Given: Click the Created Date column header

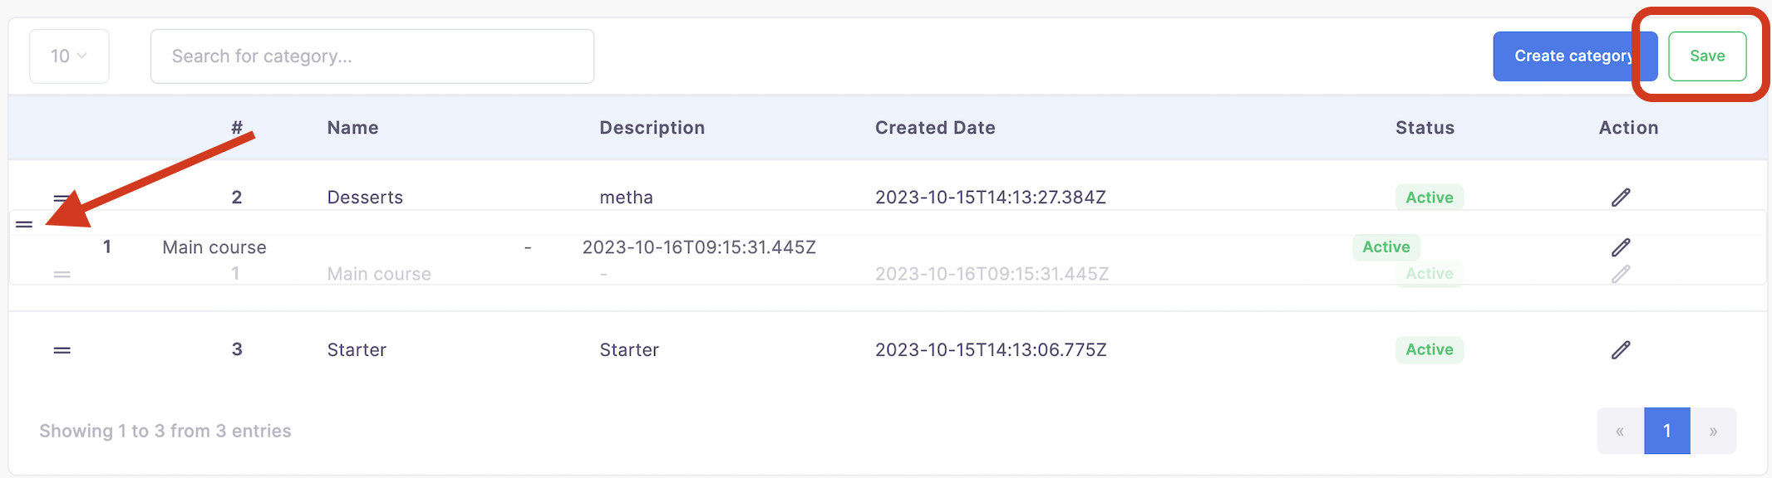Looking at the screenshot, I should 935,128.
